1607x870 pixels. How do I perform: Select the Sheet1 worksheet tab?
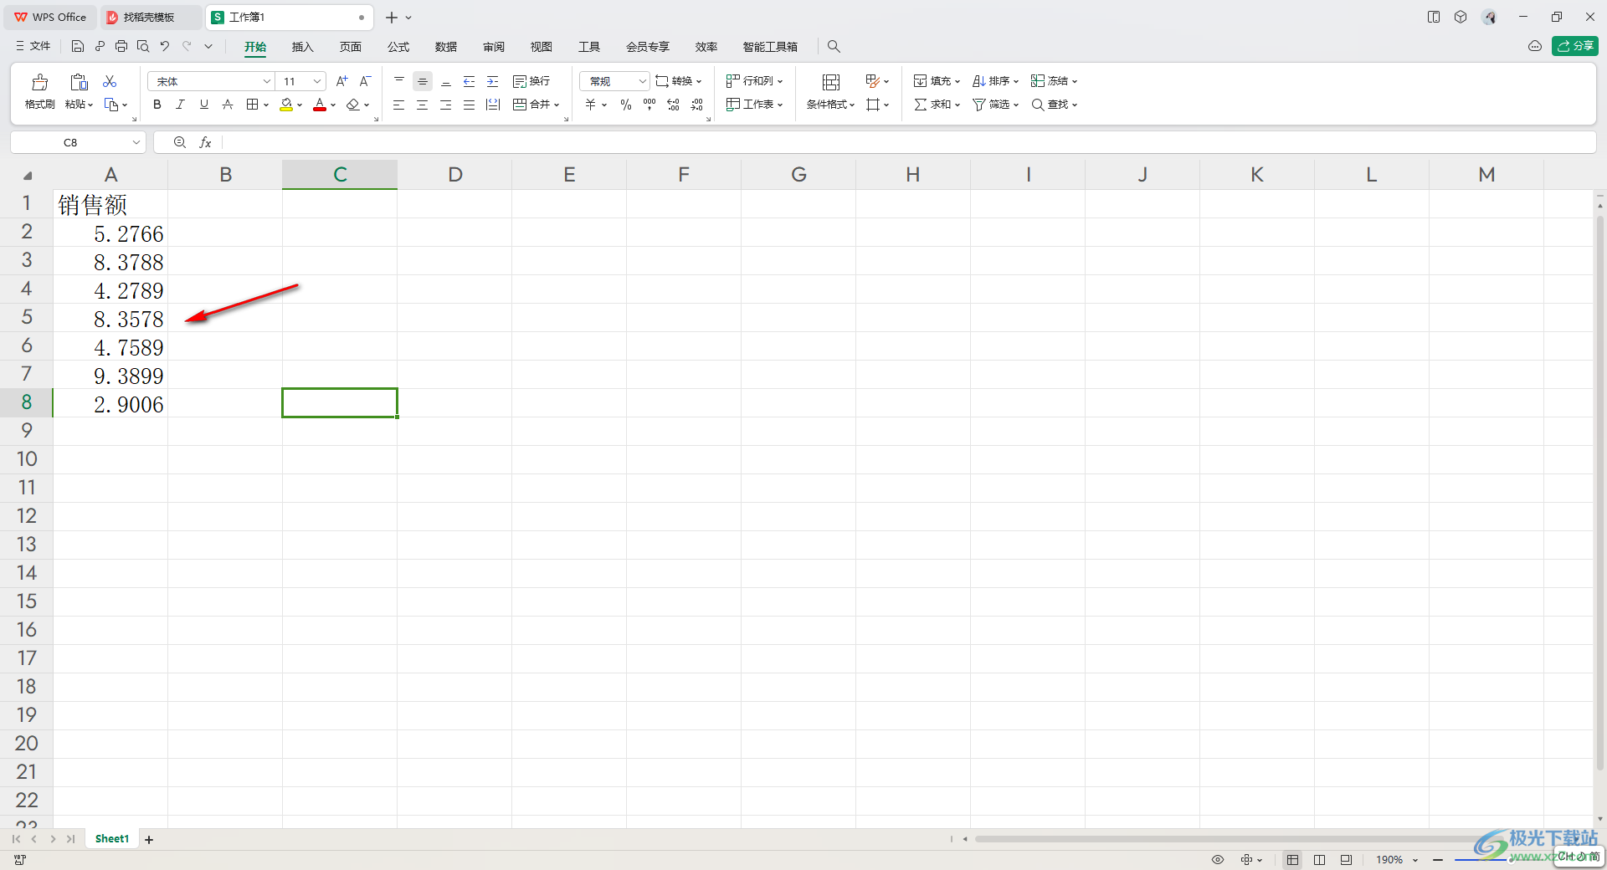pyautogui.click(x=112, y=839)
